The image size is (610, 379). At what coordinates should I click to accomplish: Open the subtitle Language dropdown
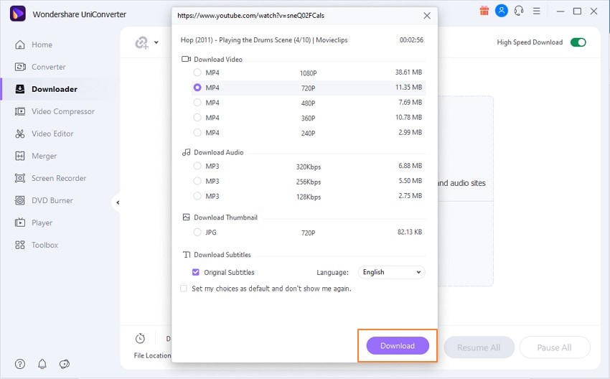[391, 272]
